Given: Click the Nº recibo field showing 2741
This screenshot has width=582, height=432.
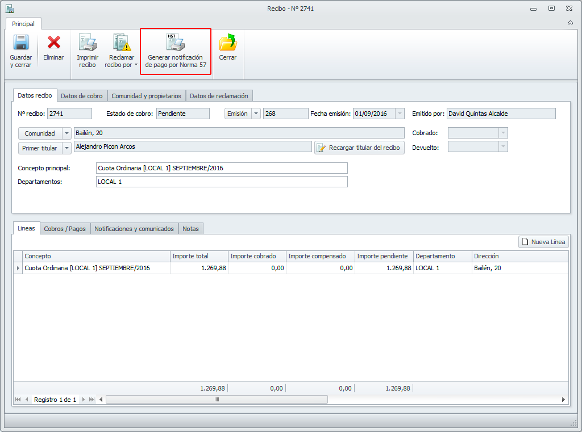Looking at the screenshot, I should tap(69, 114).
